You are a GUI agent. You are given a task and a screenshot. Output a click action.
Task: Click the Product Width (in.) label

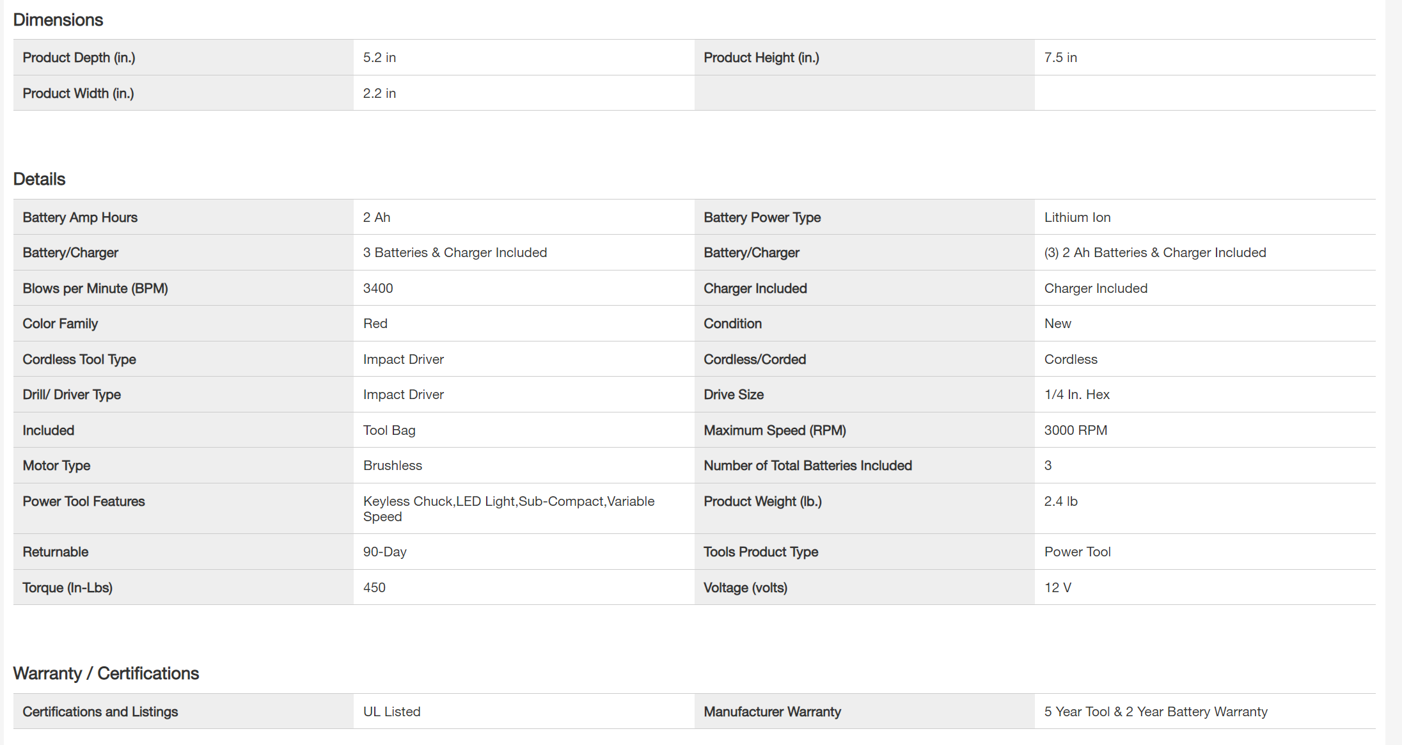78,93
